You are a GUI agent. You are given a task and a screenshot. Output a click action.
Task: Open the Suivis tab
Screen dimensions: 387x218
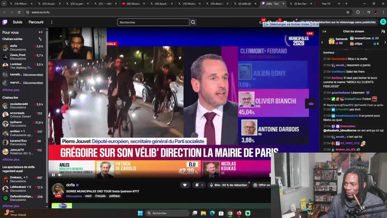[18, 22]
